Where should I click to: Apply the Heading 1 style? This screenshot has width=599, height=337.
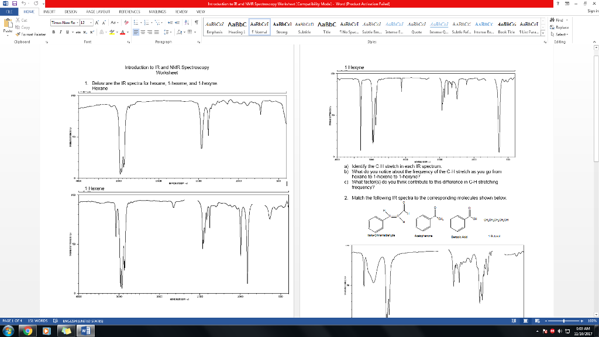coord(237,27)
